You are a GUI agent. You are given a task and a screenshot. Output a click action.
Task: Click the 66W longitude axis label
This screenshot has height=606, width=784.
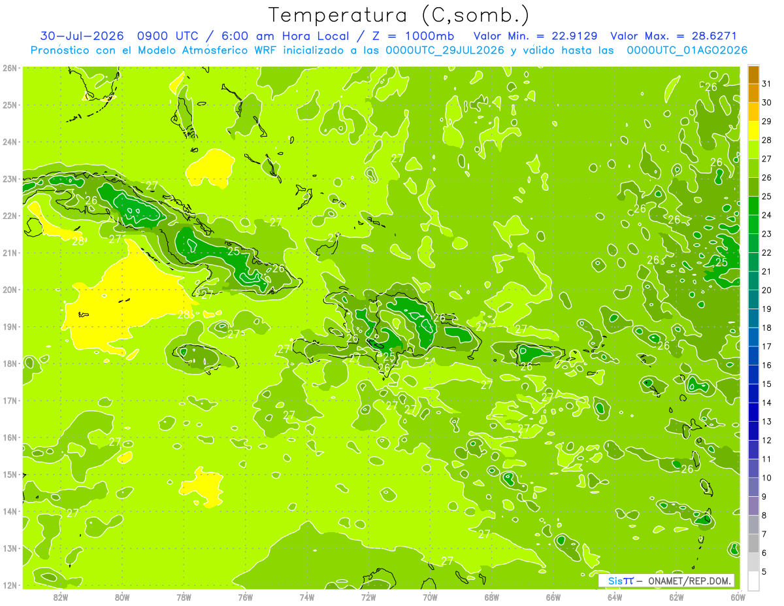pos(553,598)
